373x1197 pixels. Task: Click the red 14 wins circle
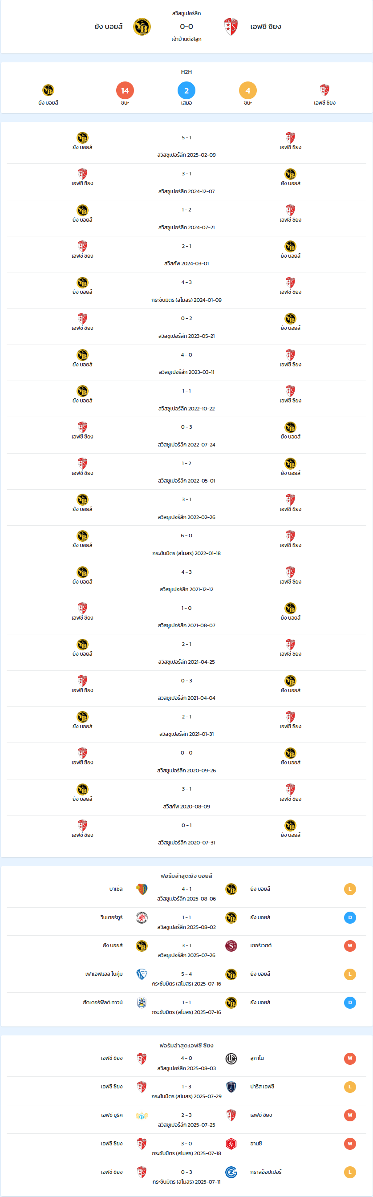125,91
